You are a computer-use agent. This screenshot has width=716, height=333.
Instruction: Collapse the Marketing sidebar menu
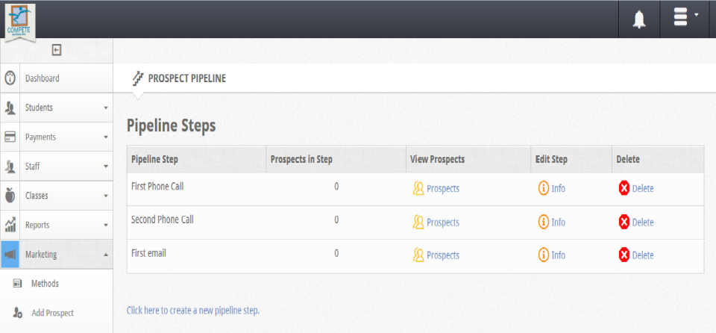coord(106,255)
